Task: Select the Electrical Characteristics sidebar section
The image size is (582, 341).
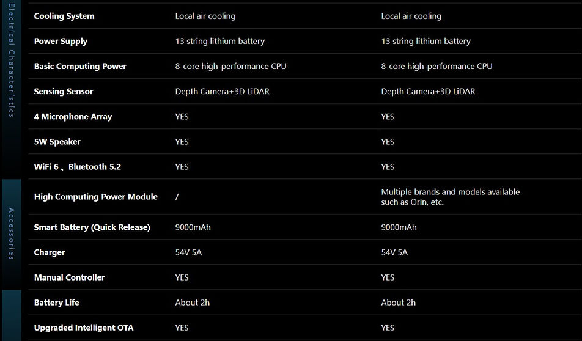Action: coord(12,89)
